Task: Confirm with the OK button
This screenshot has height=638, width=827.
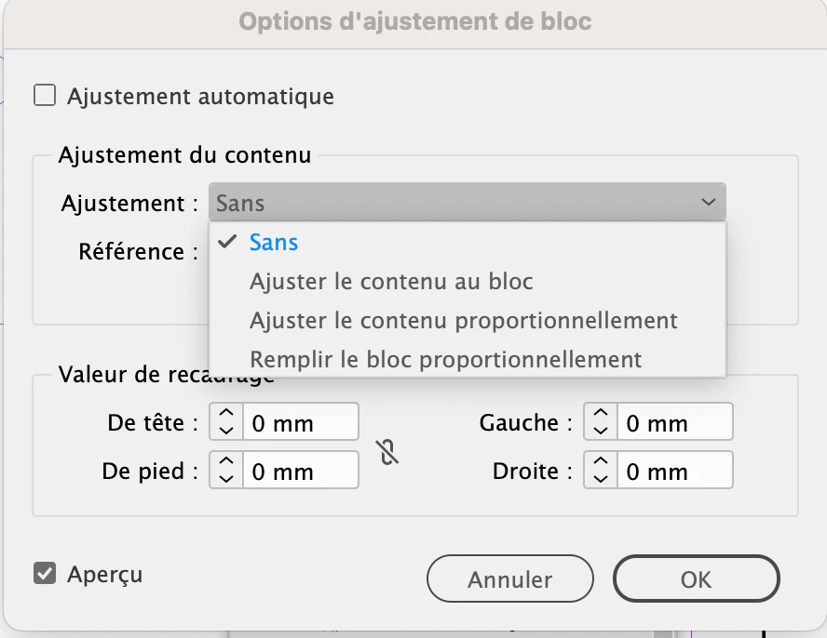Action: [x=696, y=579]
